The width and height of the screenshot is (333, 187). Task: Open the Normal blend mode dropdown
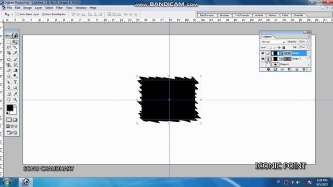[273, 42]
